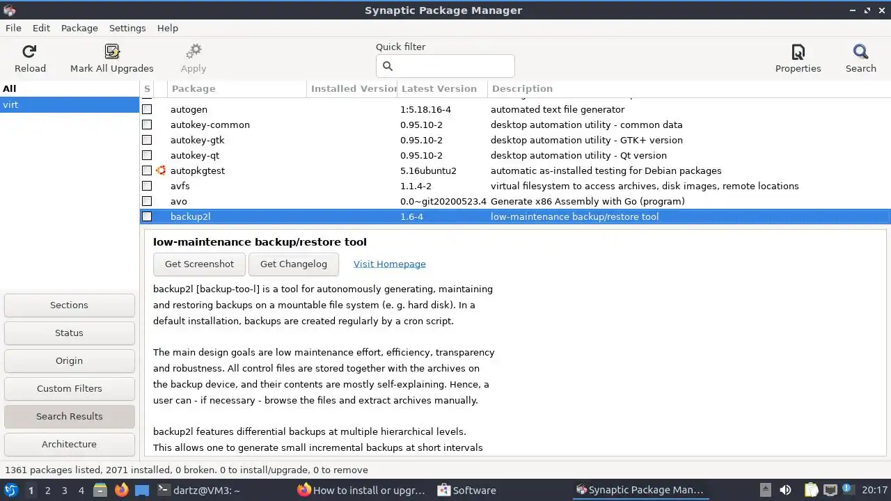
Task: Select the autogen package row
Action: pos(515,109)
